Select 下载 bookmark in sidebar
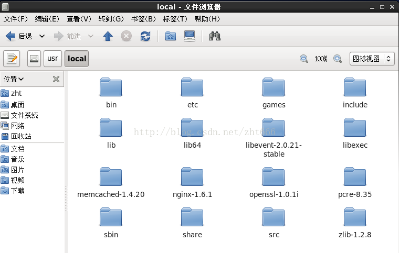 (x=32, y=191)
